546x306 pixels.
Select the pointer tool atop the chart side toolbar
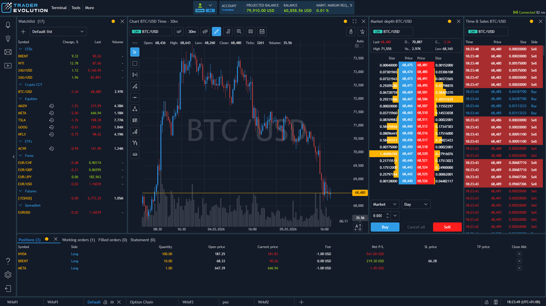(135, 52)
